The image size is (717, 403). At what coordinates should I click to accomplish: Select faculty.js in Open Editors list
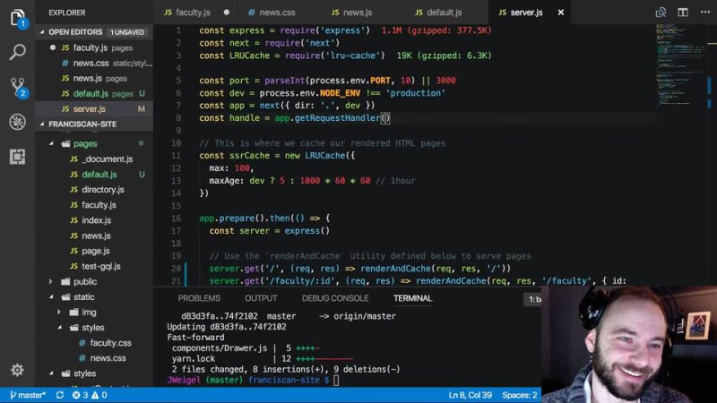(94, 47)
